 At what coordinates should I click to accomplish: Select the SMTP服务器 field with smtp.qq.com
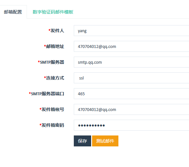[x=131, y=62]
